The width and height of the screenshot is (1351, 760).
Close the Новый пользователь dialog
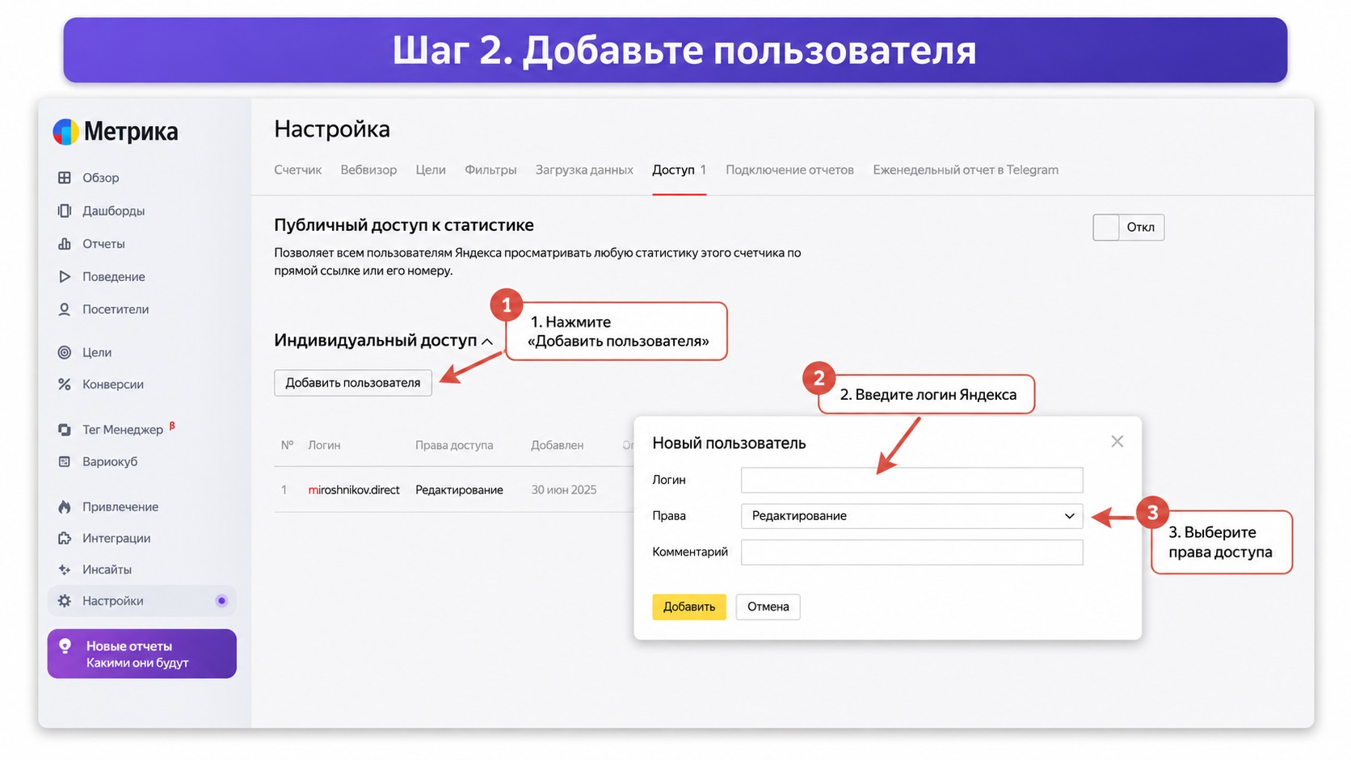[1117, 442]
